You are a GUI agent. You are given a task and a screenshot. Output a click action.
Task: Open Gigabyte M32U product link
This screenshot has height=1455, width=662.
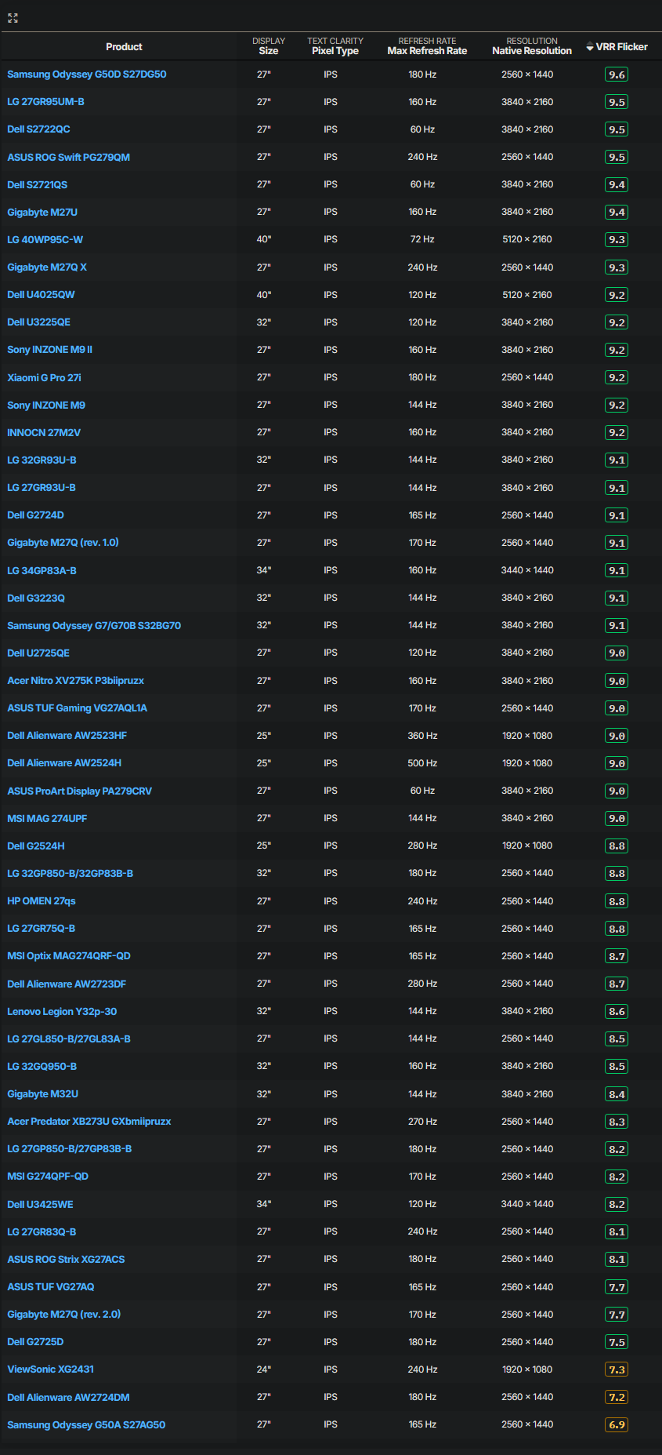42,1094
